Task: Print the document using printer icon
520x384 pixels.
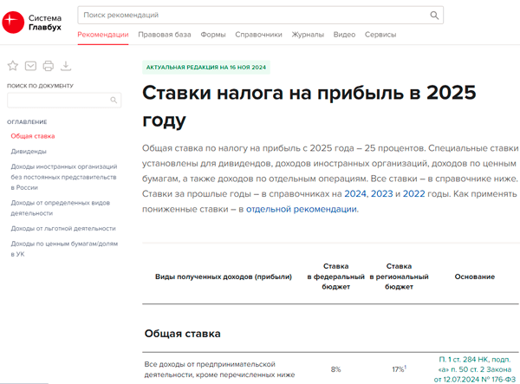Action: click(x=49, y=66)
